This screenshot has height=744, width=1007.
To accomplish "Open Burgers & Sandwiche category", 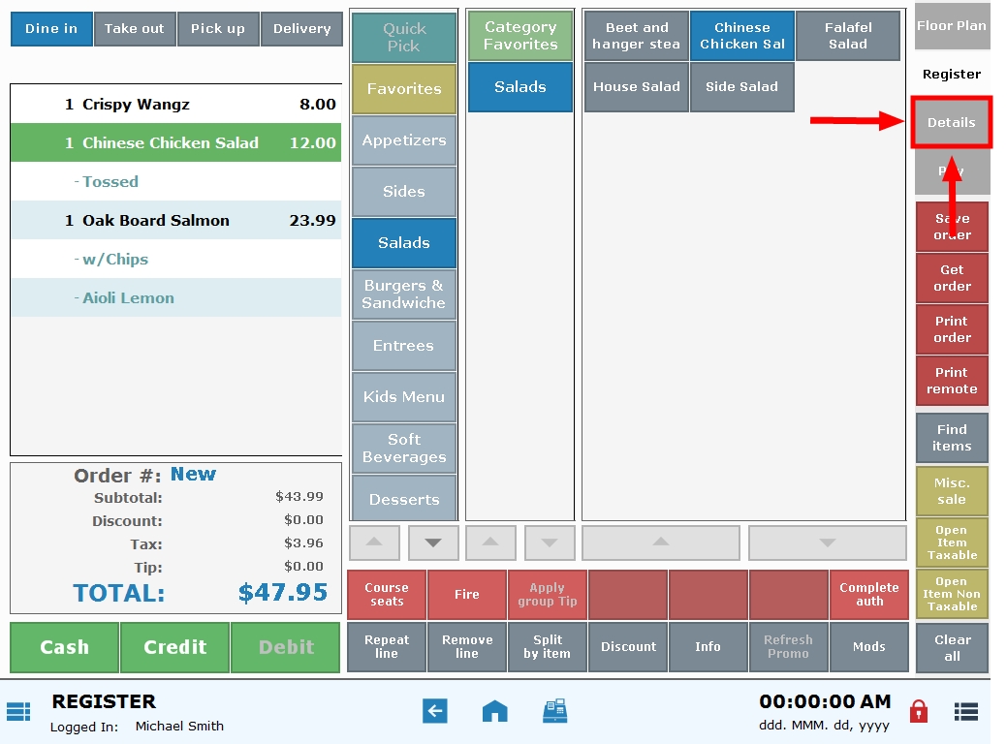I will pyautogui.click(x=404, y=294).
